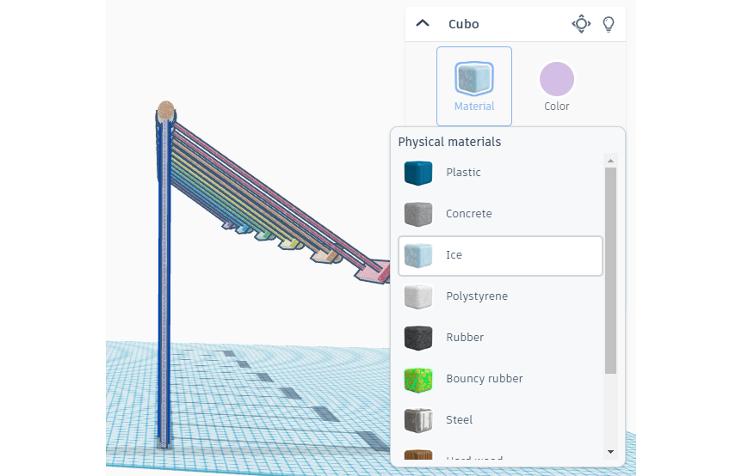Viewport: 742px width, 476px height.
Task: Click the gray Concrete cube thumbnail
Action: click(418, 214)
